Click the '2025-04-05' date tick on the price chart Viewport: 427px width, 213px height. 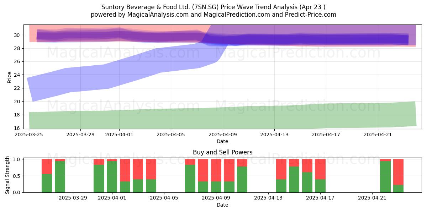pos(171,135)
